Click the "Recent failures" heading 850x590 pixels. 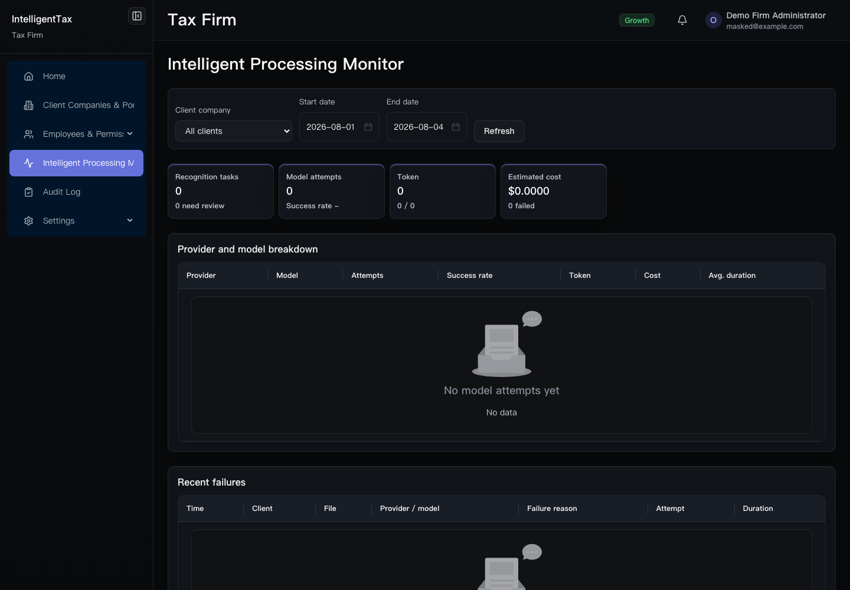pyautogui.click(x=211, y=482)
